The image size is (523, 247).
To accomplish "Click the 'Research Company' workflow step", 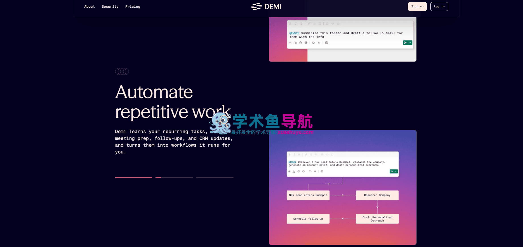I will (377, 195).
